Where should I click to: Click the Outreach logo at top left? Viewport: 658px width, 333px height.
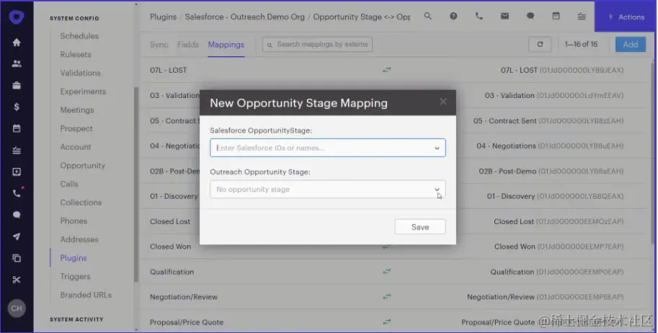coord(17,17)
